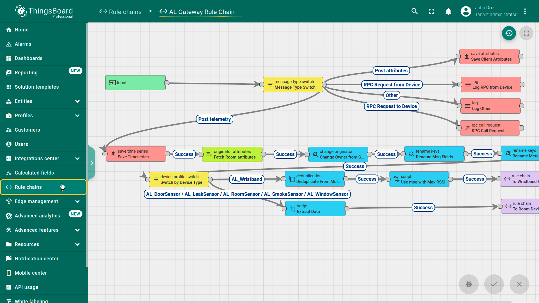
Task: Discard changes with the X button
Action: [x=519, y=284]
